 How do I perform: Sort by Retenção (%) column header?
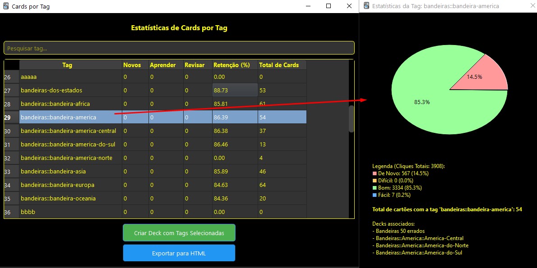231,65
